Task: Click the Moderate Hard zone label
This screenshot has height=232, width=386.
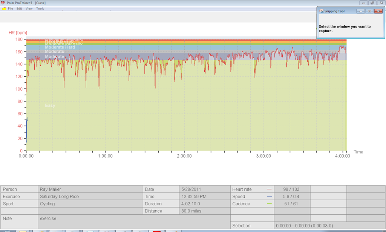Action: tap(60, 47)
